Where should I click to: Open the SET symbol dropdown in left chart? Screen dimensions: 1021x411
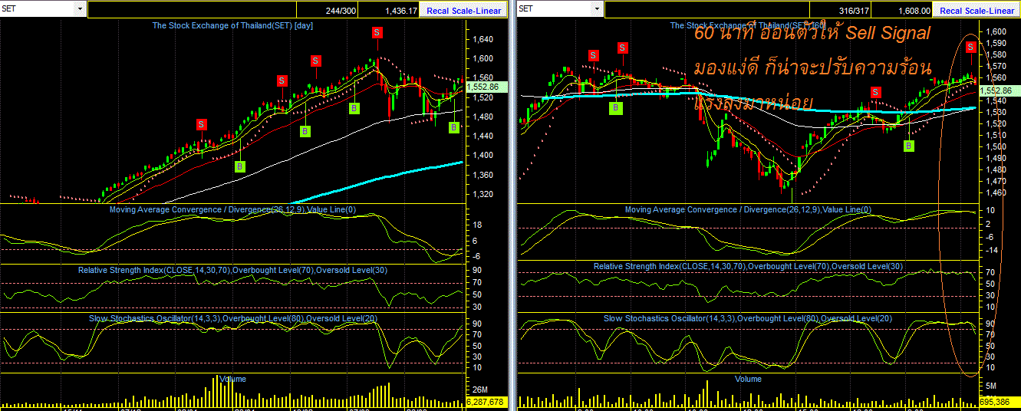[x=81, y=9]
